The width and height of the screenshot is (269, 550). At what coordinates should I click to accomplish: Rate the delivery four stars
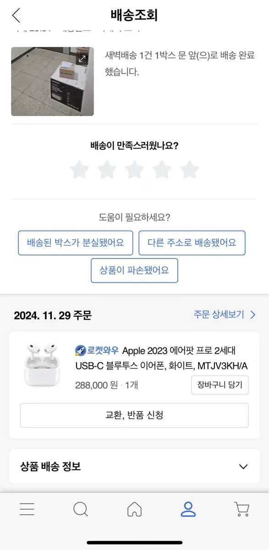[162, 170]
